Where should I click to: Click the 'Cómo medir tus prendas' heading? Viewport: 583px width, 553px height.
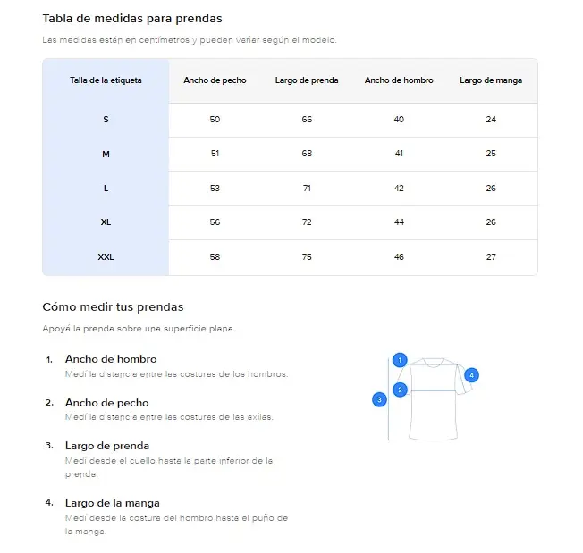point(113,307)
